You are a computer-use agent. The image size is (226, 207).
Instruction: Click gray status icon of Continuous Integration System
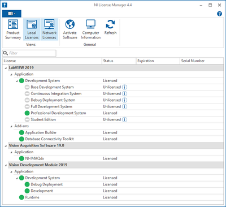27,93
